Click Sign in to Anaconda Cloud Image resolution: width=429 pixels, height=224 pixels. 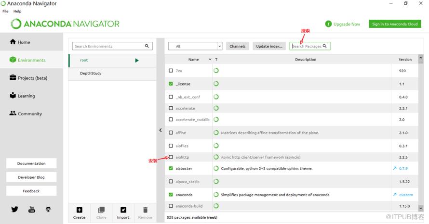(x=395, y=24)
